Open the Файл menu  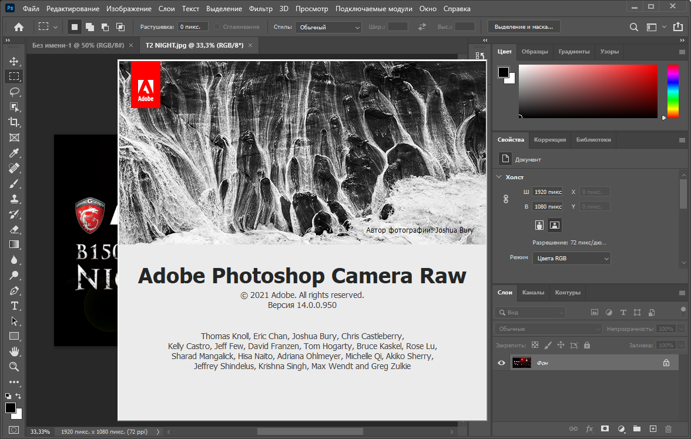click(31, 9)
